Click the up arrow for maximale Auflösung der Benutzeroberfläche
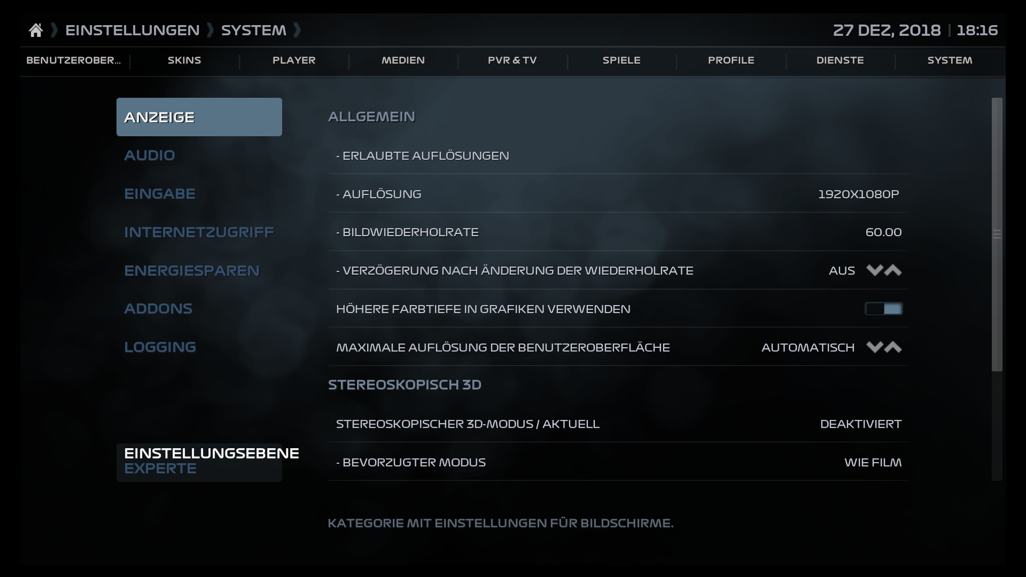The height and width of the screenshot is (577, 1026). pyautogui.click(x=893, y=347)
